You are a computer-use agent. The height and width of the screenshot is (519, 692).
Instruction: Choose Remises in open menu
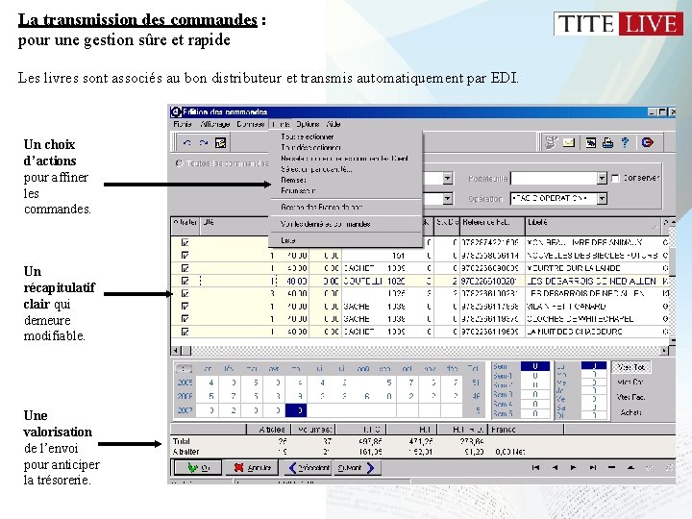345,180
